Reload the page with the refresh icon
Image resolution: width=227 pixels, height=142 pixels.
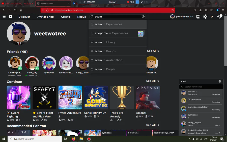click(15, 10)
